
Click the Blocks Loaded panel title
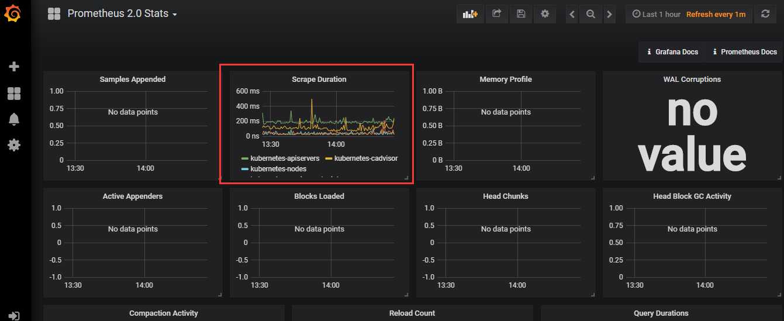[x=319, y=196]
